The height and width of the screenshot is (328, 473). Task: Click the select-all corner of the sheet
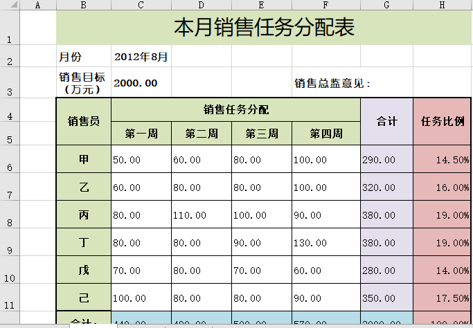(x=10, y=5)
